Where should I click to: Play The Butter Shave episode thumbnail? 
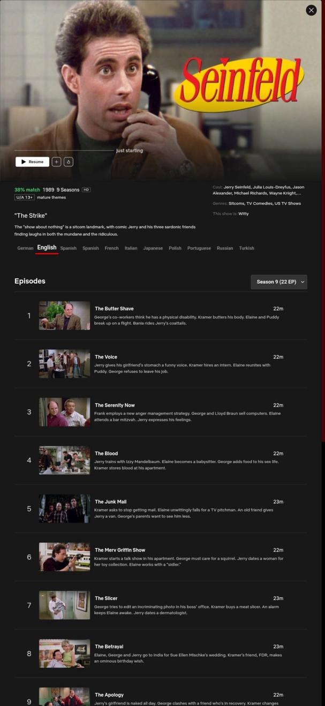[64, 315]
